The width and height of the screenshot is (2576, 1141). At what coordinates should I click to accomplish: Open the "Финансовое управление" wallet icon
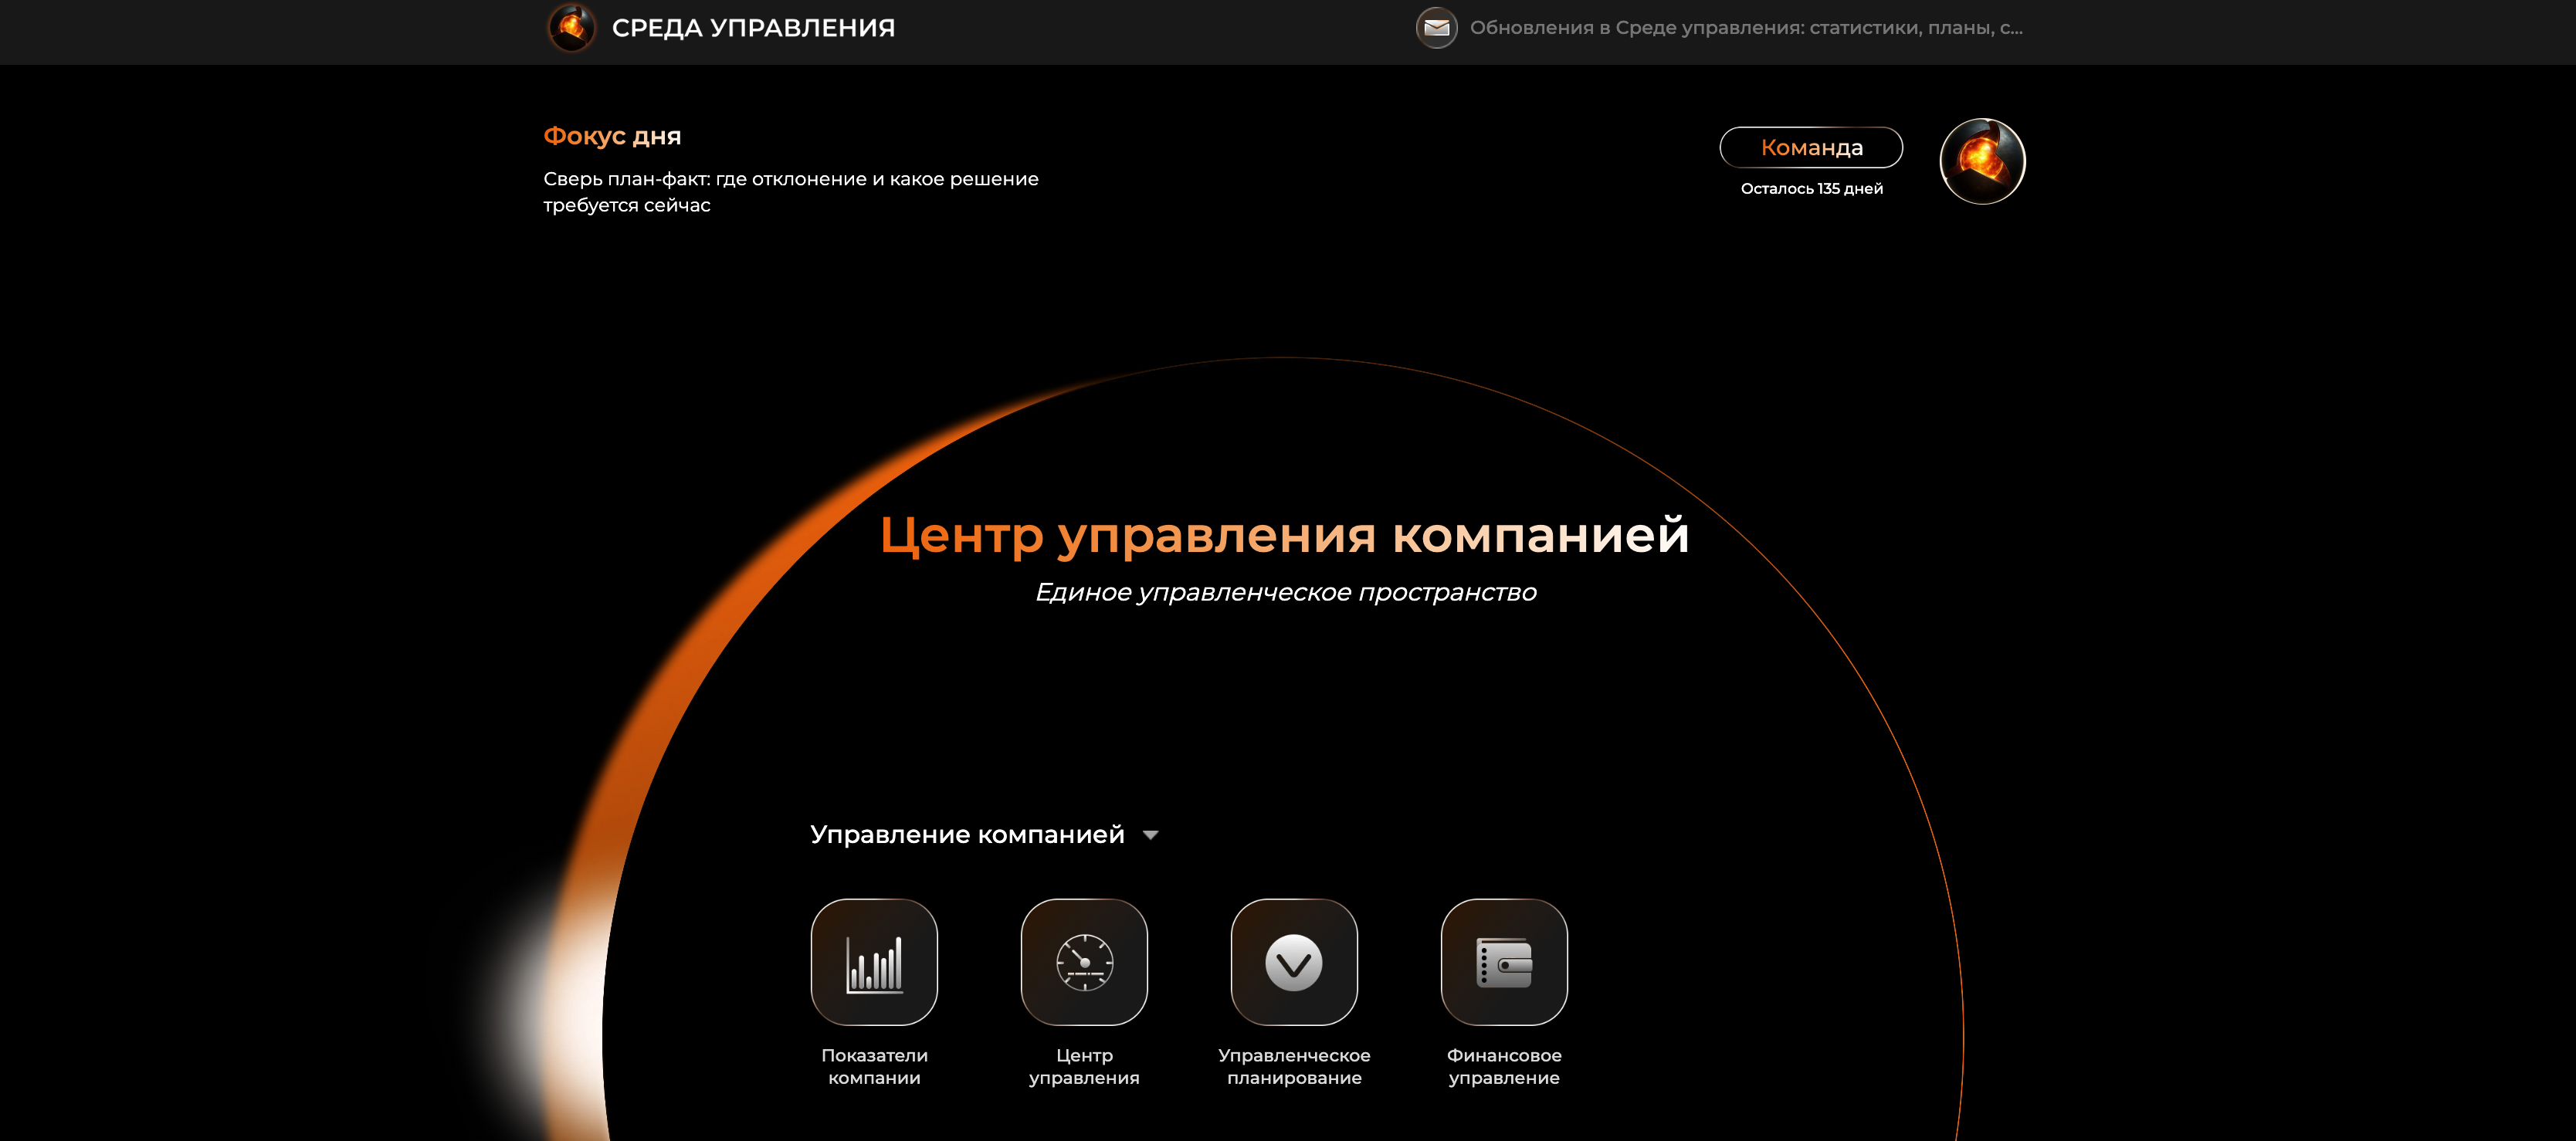pyautogui.click(x=1504, y=962)
